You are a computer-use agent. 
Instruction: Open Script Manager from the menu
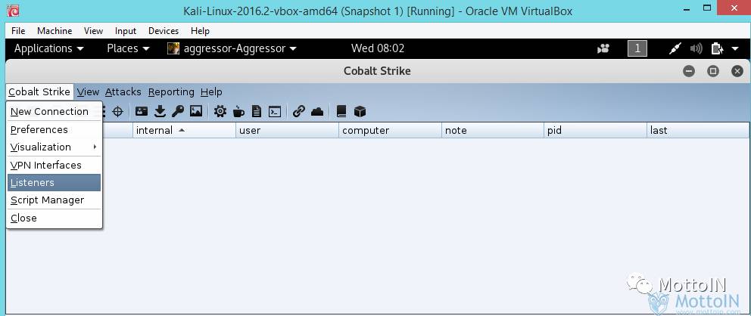point(54,200)
